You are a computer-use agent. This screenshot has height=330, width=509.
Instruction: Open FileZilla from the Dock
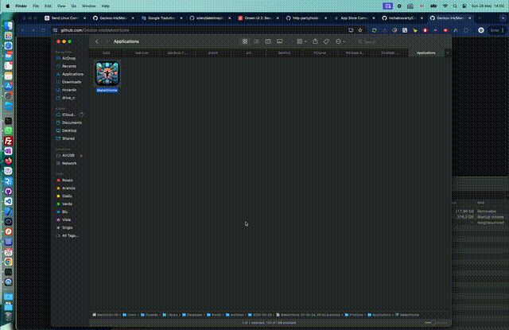click(x=9, y=142)
